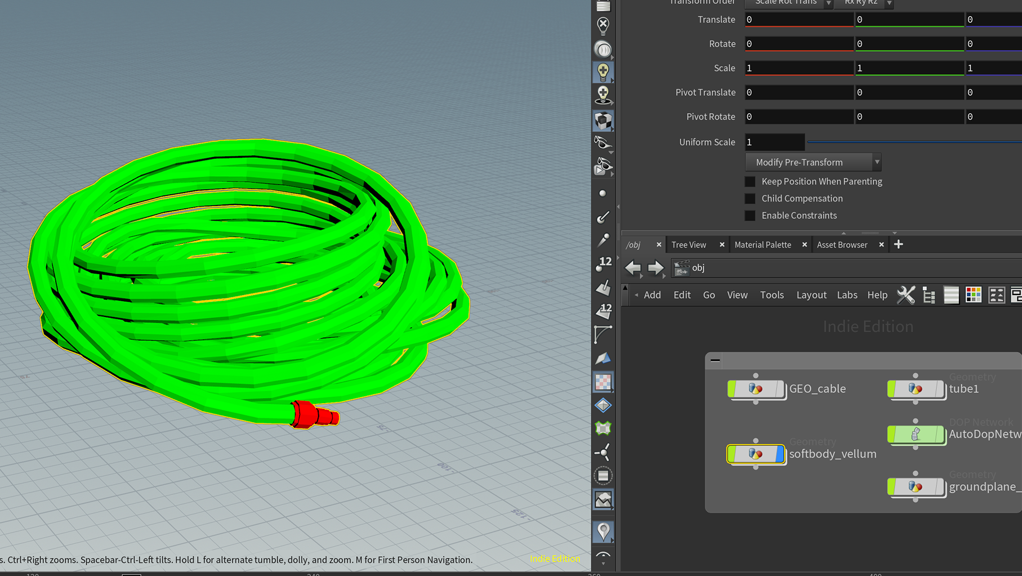Go back with network left arrow
The width and height of the screenshot is (1022, 576).
click(x=633, y=268)
